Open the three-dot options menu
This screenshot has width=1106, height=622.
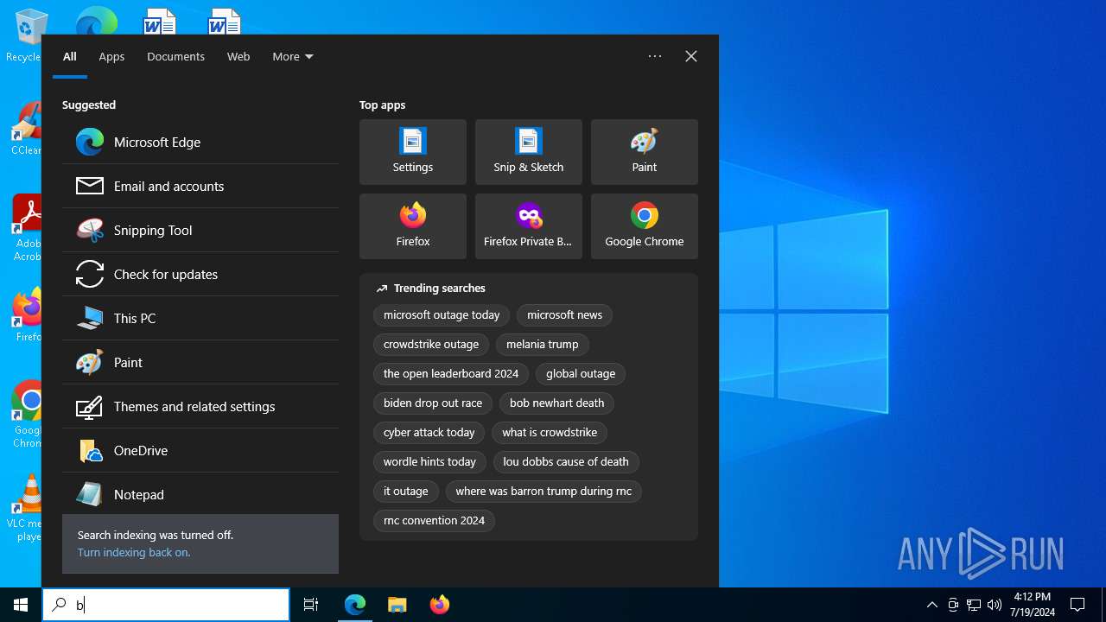[x=655, y=56]
